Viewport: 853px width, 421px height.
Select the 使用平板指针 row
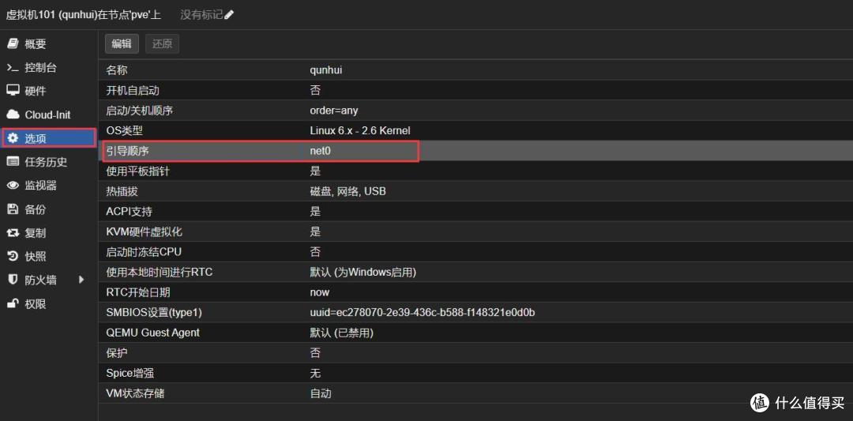(475, 171)
